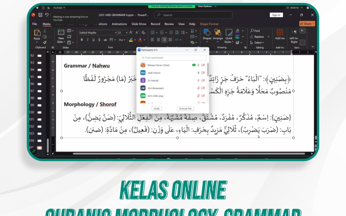Open the Record tab
The height and width of the screenshot is (216, 346).
click(x=155, y=24)
